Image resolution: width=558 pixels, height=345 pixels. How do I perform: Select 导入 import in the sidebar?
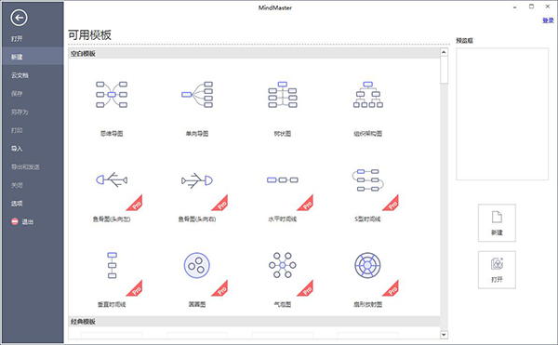(17, 149)
